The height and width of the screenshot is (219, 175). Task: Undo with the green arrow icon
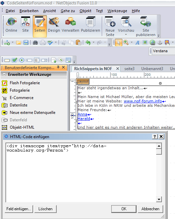(x=88, y=42)
